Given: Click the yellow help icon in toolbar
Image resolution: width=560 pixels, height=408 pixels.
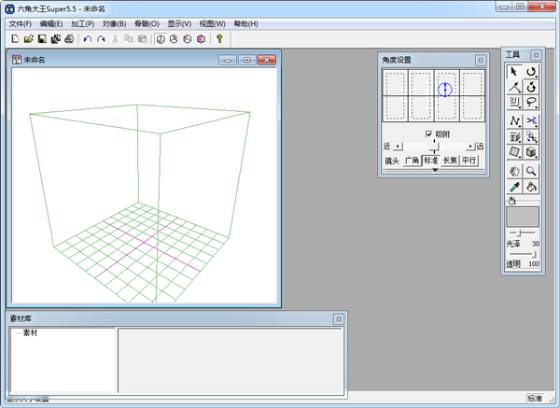Looking at the screenshot, I should pyautogui.click(x=219, y=39).
